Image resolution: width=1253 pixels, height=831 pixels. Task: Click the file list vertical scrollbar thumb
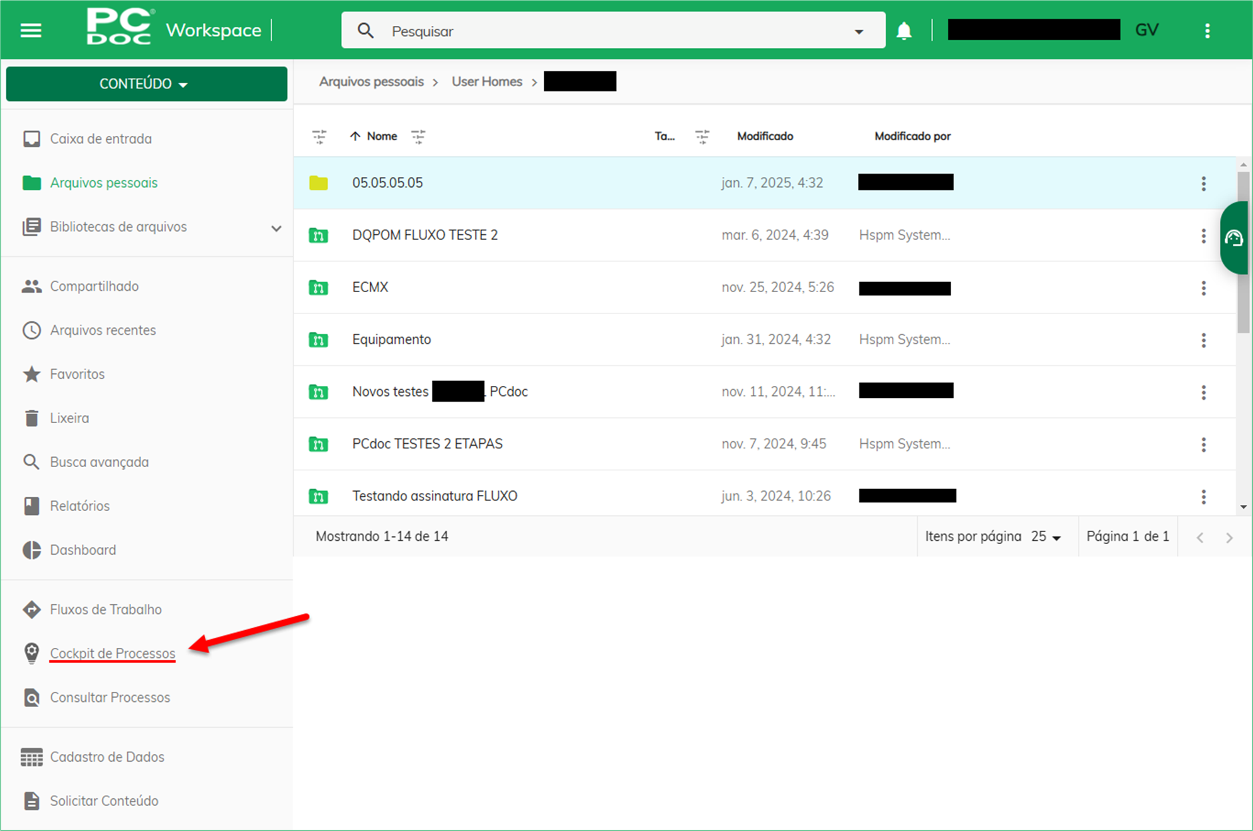(x=1243, y=252)
